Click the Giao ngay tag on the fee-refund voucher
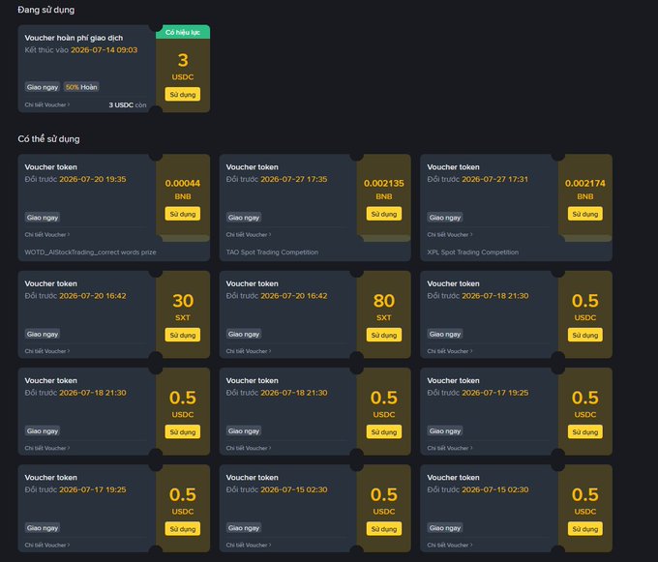This screenshot has width=658, height=562. point(43,87)
